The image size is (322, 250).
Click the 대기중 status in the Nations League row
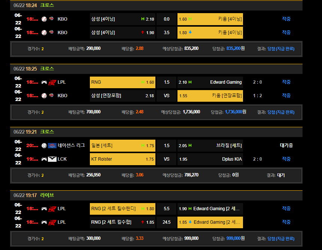(x=286, y=146)
